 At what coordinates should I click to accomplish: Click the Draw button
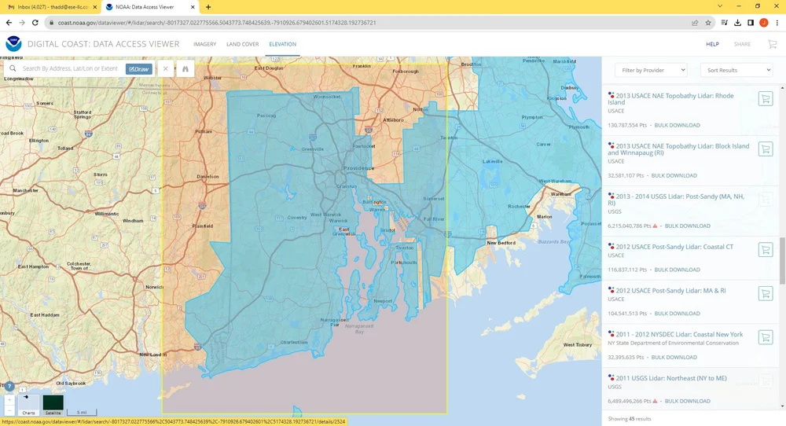click(139, 69)
